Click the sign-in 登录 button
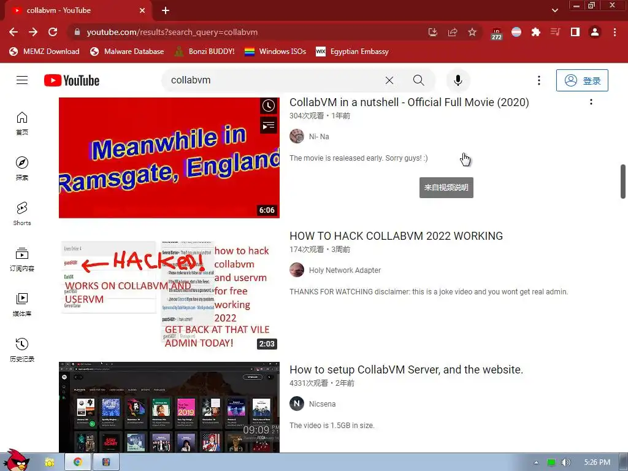The width and height of the screenshot is (628, 471). point(582,80)
